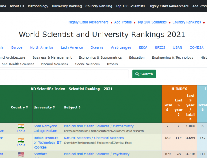This screenshot has height=158, width=207.
Task: Click inside the search text field
Action: (64, 74)
